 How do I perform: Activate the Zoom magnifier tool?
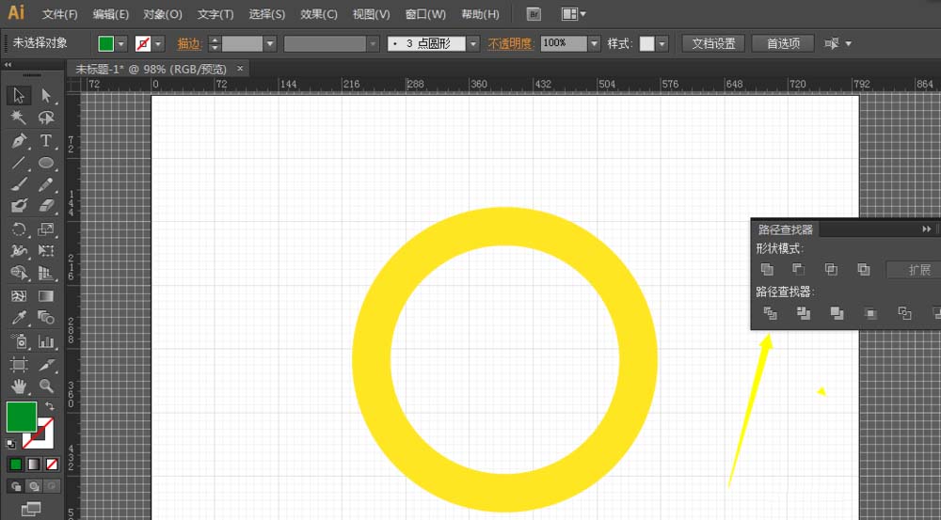coord(45,386)
